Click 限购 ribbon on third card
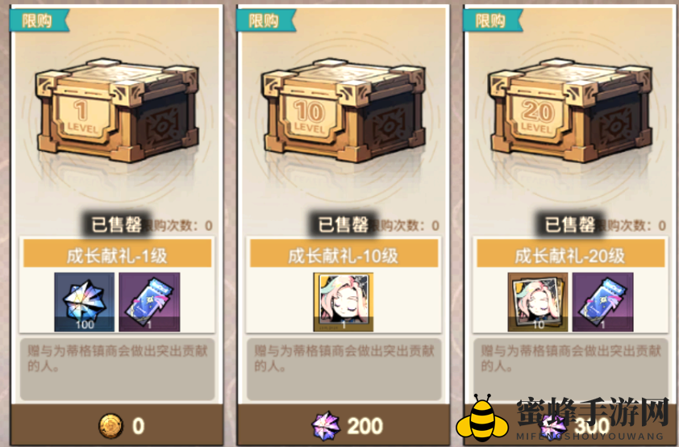This screenshot has width=679, height=447. 493,20
